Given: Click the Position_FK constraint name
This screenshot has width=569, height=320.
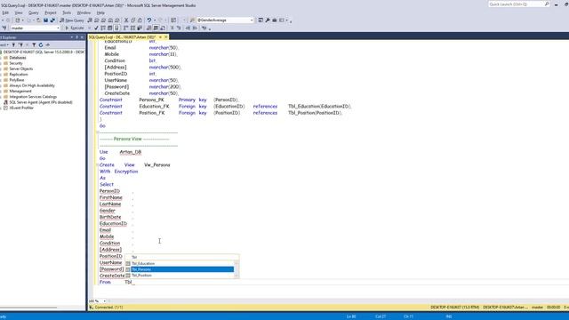Looking at the screenshot, I should (x=152, y=113).
